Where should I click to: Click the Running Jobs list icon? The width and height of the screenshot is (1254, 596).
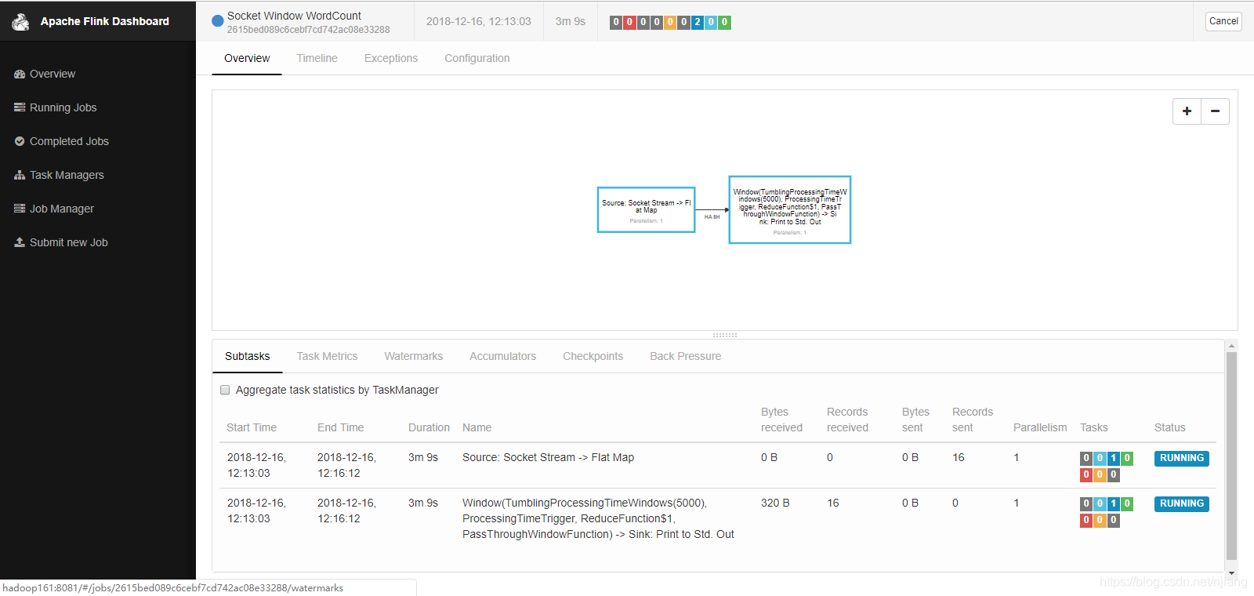pos(20,107)
